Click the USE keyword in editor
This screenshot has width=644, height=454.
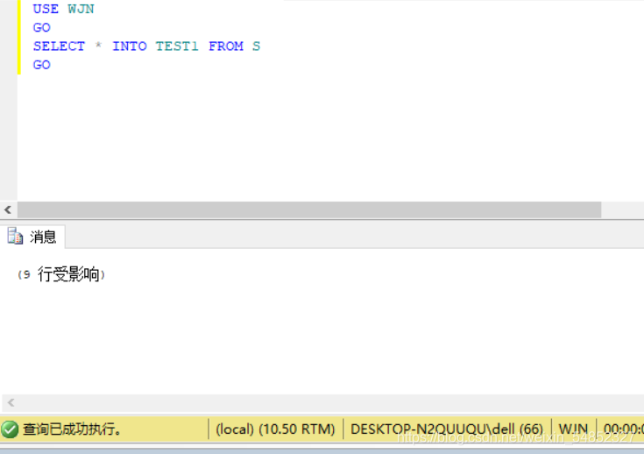click(x=46, y=9)
